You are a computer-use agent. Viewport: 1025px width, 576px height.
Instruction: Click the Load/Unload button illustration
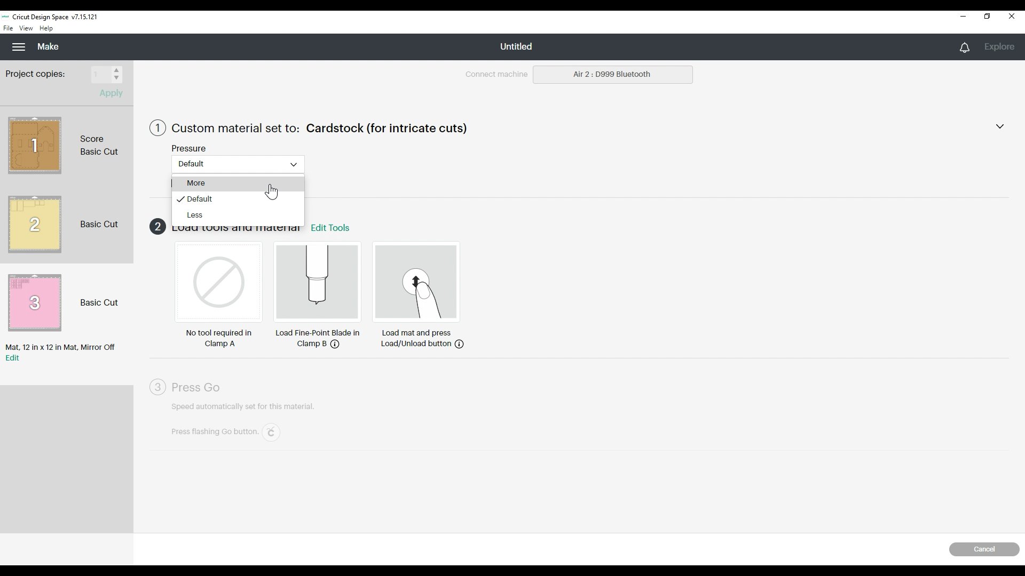click(416, 282)
